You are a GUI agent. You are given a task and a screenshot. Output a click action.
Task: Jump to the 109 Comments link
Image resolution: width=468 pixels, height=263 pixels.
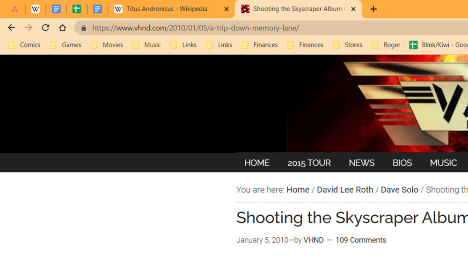click(360, 240)
